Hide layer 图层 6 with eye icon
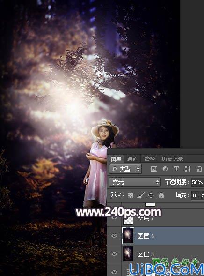 114,236
